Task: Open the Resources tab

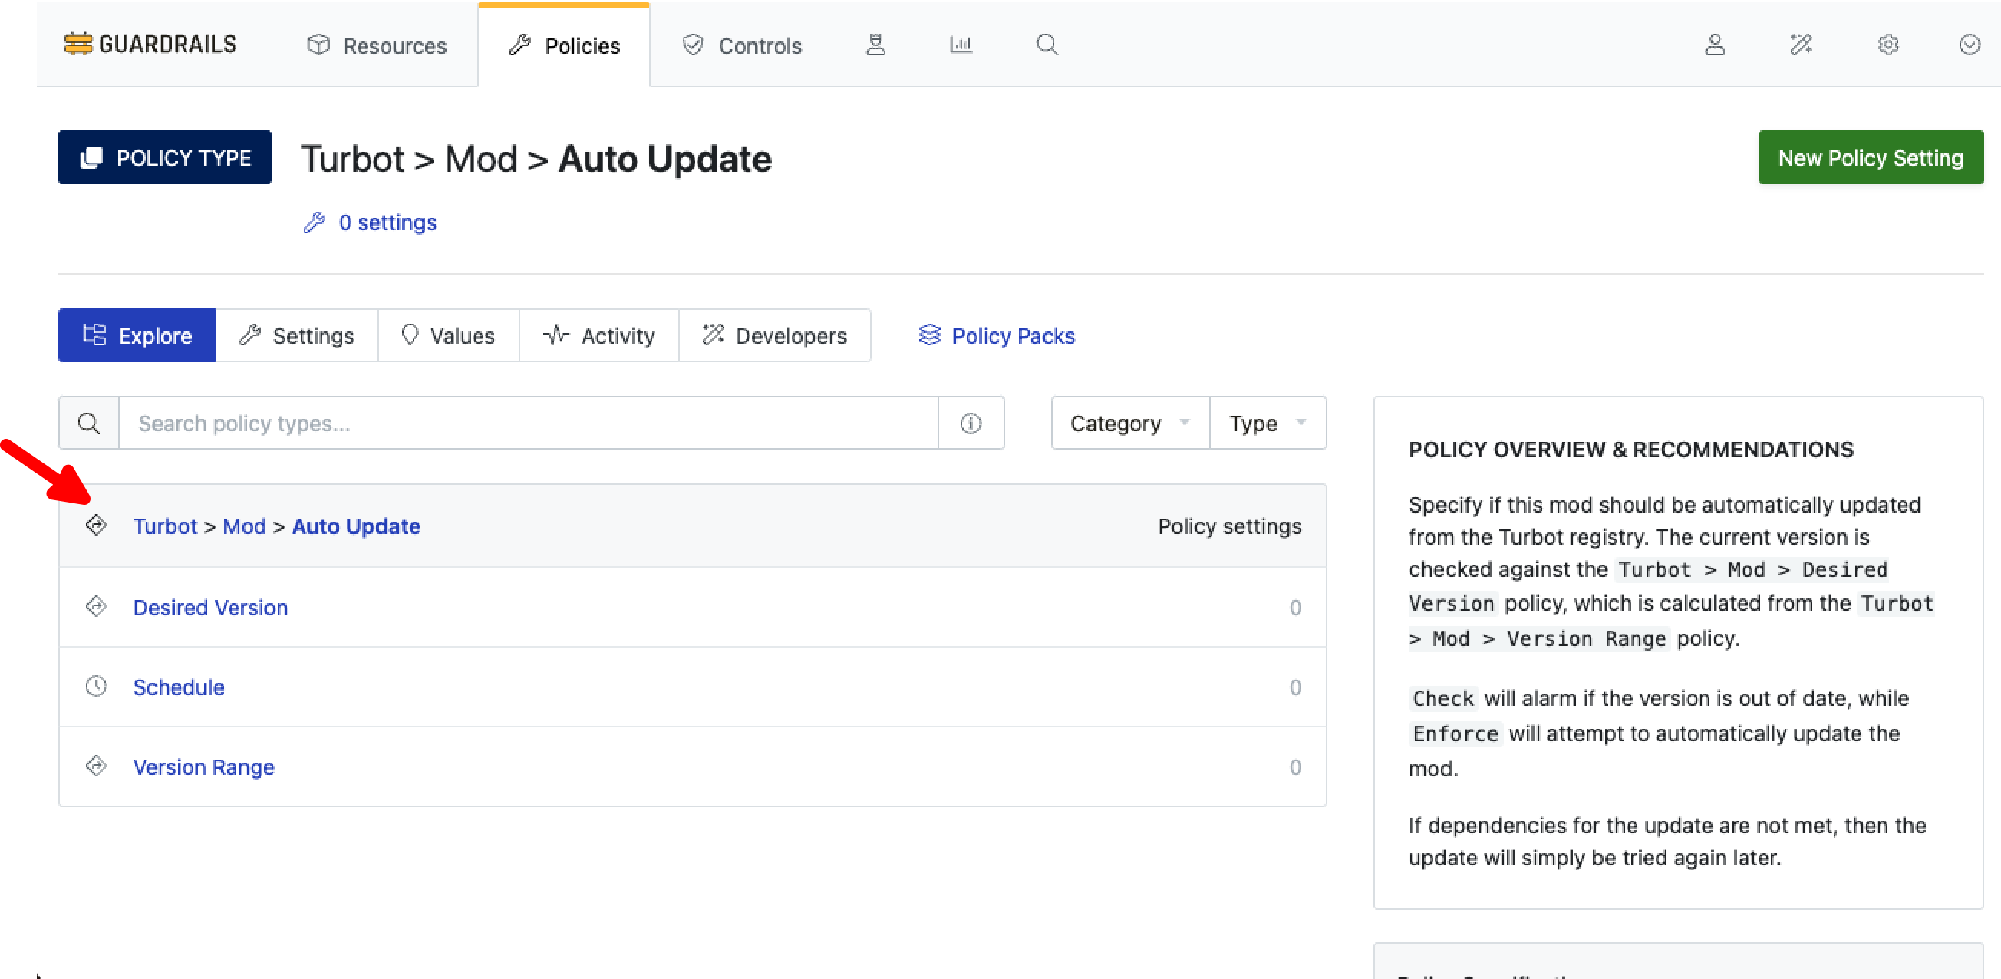Action: click(x=377, y=46)
